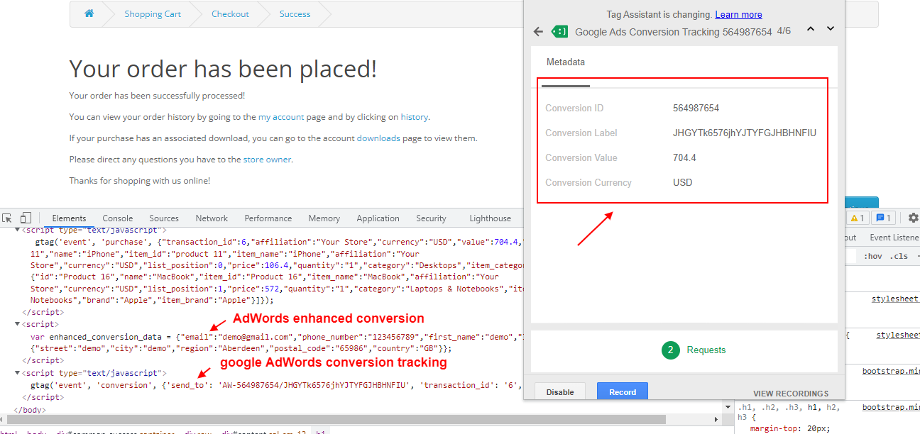Go to Checkout breadcrumb
920x434 pixels.
click(230, 14)
